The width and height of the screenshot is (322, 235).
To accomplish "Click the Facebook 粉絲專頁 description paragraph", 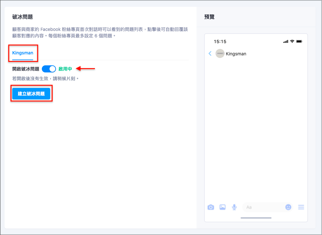I will (100, 33).
